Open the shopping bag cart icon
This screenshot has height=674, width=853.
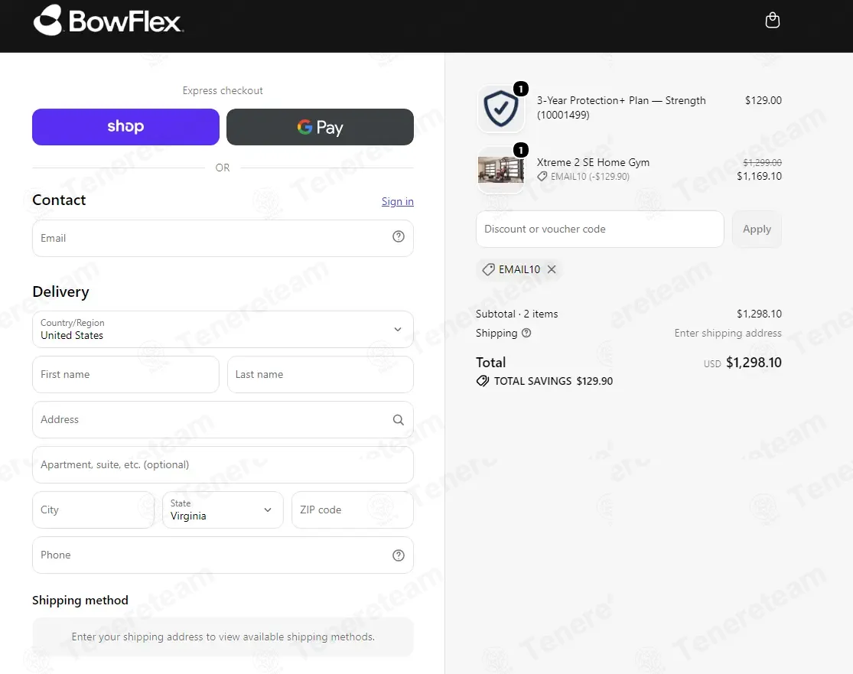(773, 21)
